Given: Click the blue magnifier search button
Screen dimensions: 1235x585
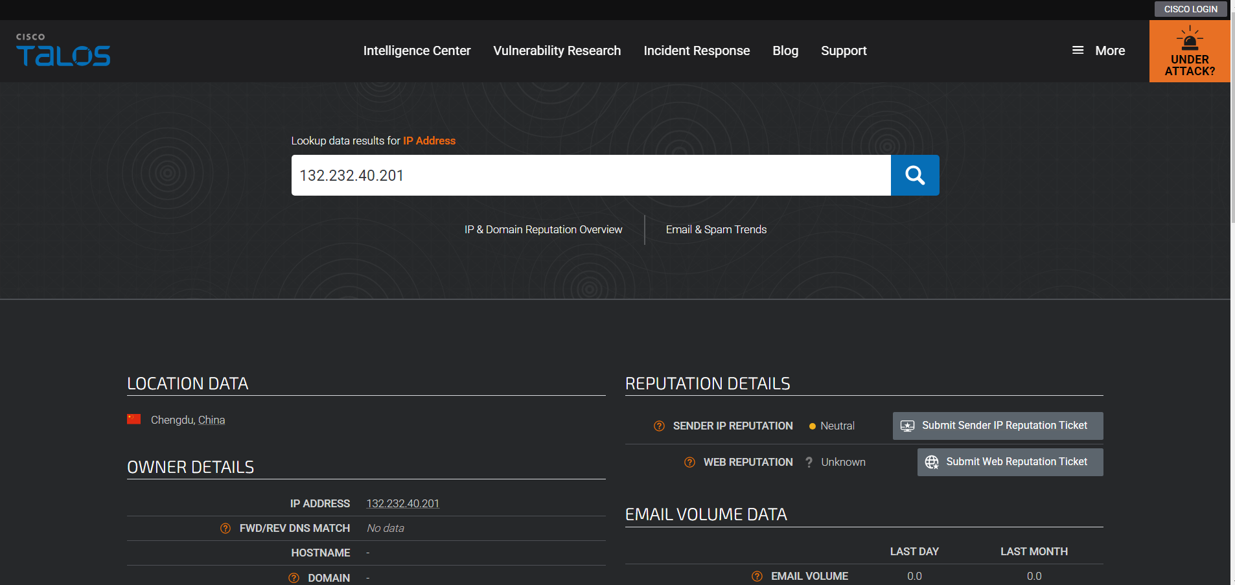Looking at the screenshot, I should [x=915, y=175].
